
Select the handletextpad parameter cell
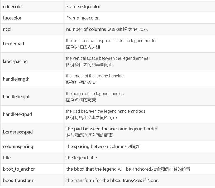[32, 114]
